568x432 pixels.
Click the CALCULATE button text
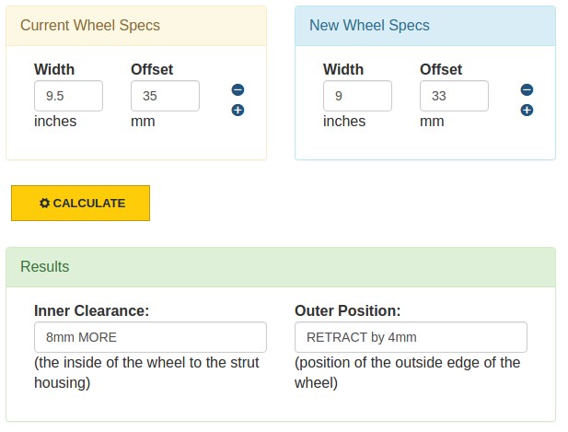(x=89, y=203)
